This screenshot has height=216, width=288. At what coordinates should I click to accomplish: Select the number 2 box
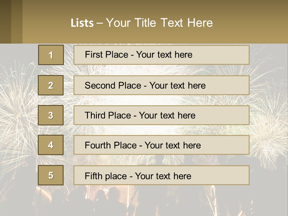pos(51,85)
